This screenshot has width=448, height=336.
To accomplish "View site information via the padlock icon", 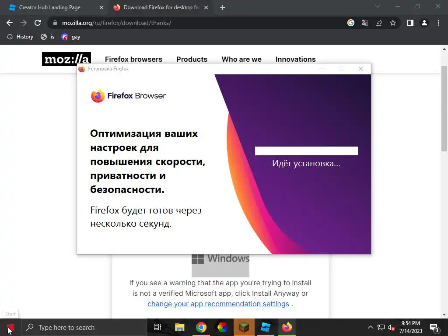I will tap(55, 23).
